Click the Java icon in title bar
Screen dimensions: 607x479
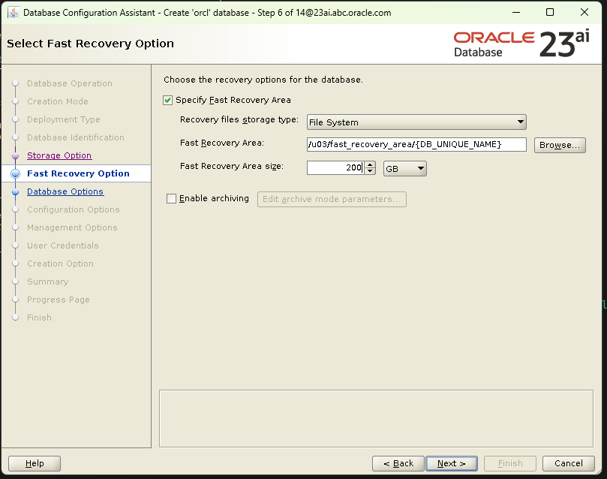click(14, 13)
